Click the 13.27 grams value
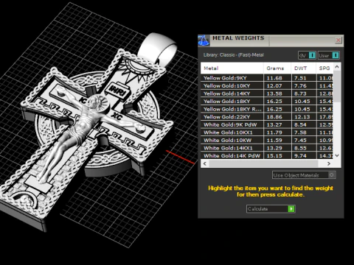 274,125
